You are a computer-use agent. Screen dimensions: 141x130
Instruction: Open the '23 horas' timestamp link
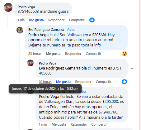35,54
